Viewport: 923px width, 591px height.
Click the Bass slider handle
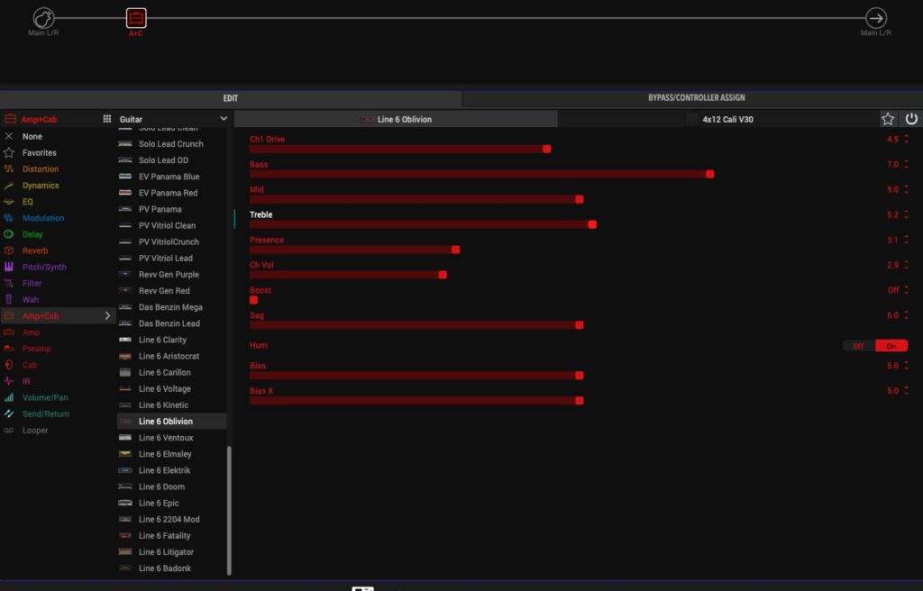[x=710, y=174]
